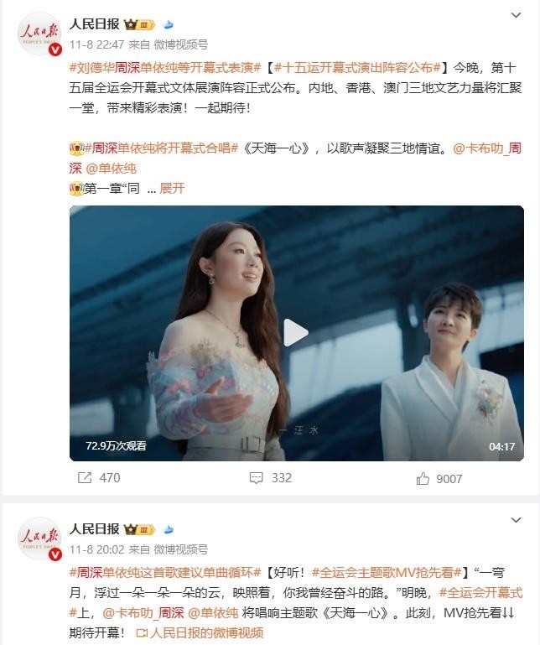The height and width of the screenshot is (645, 540).
Task: Click the blue fish badge beside first 人民日报
Action: 168,24
